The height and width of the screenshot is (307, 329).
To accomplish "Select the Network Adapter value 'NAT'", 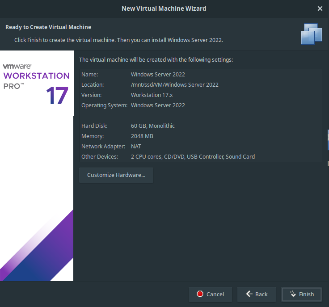I will point(136,147).
